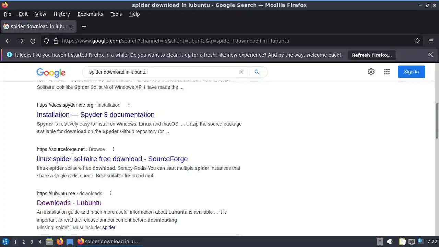Switch to virtual desktop 2
The height and width of the screenshot is (247, 439).
[x=23, y=242]
